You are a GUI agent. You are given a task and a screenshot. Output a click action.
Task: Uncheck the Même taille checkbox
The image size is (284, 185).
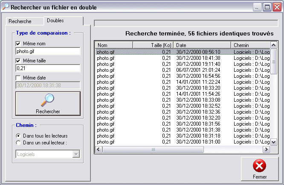[x=18, y=61]
